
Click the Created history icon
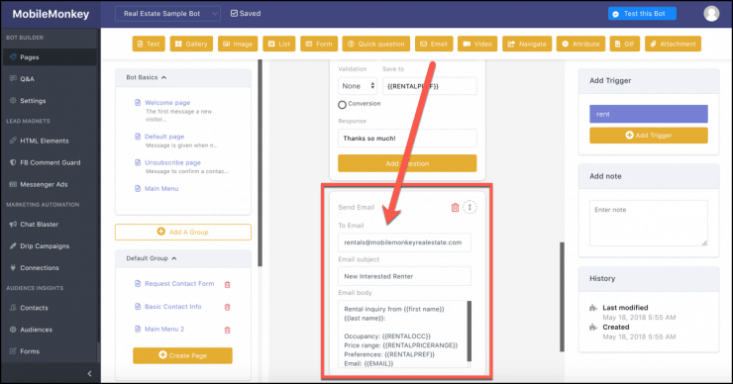point(593,327)
